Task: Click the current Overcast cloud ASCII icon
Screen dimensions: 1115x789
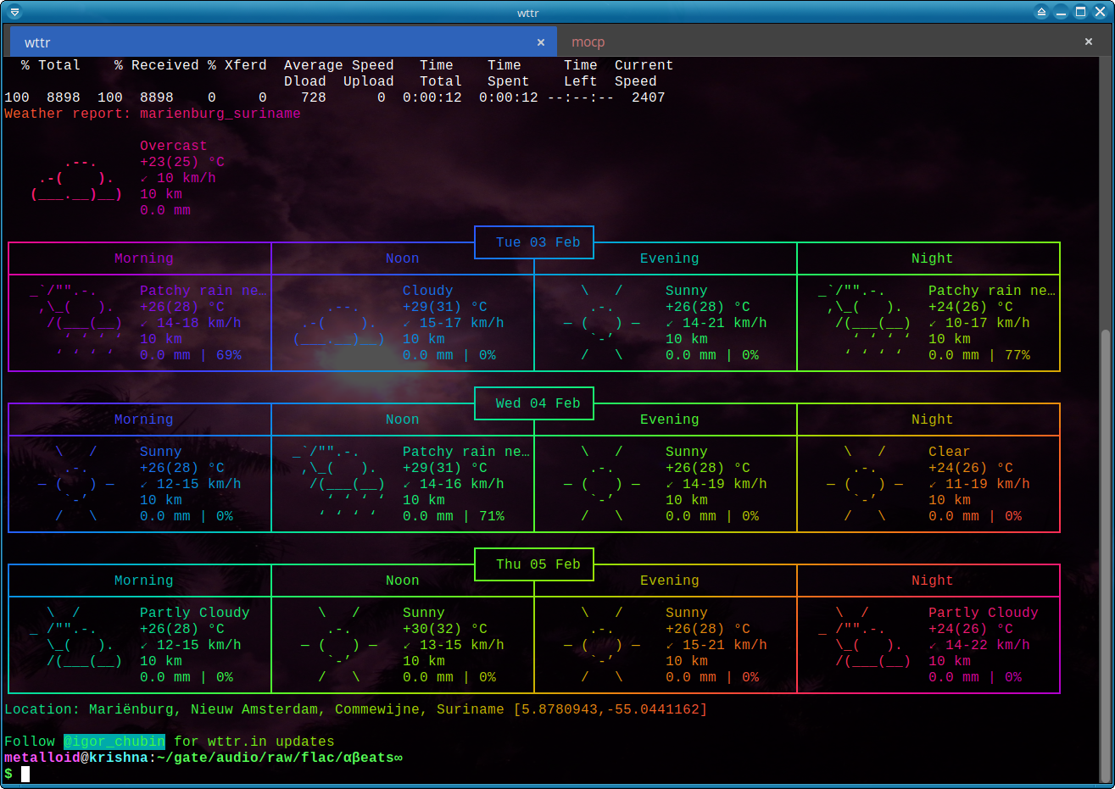Action: coord(76,179)
